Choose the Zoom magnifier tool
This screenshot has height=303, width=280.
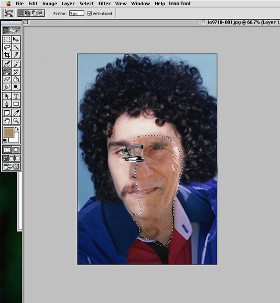16,121
